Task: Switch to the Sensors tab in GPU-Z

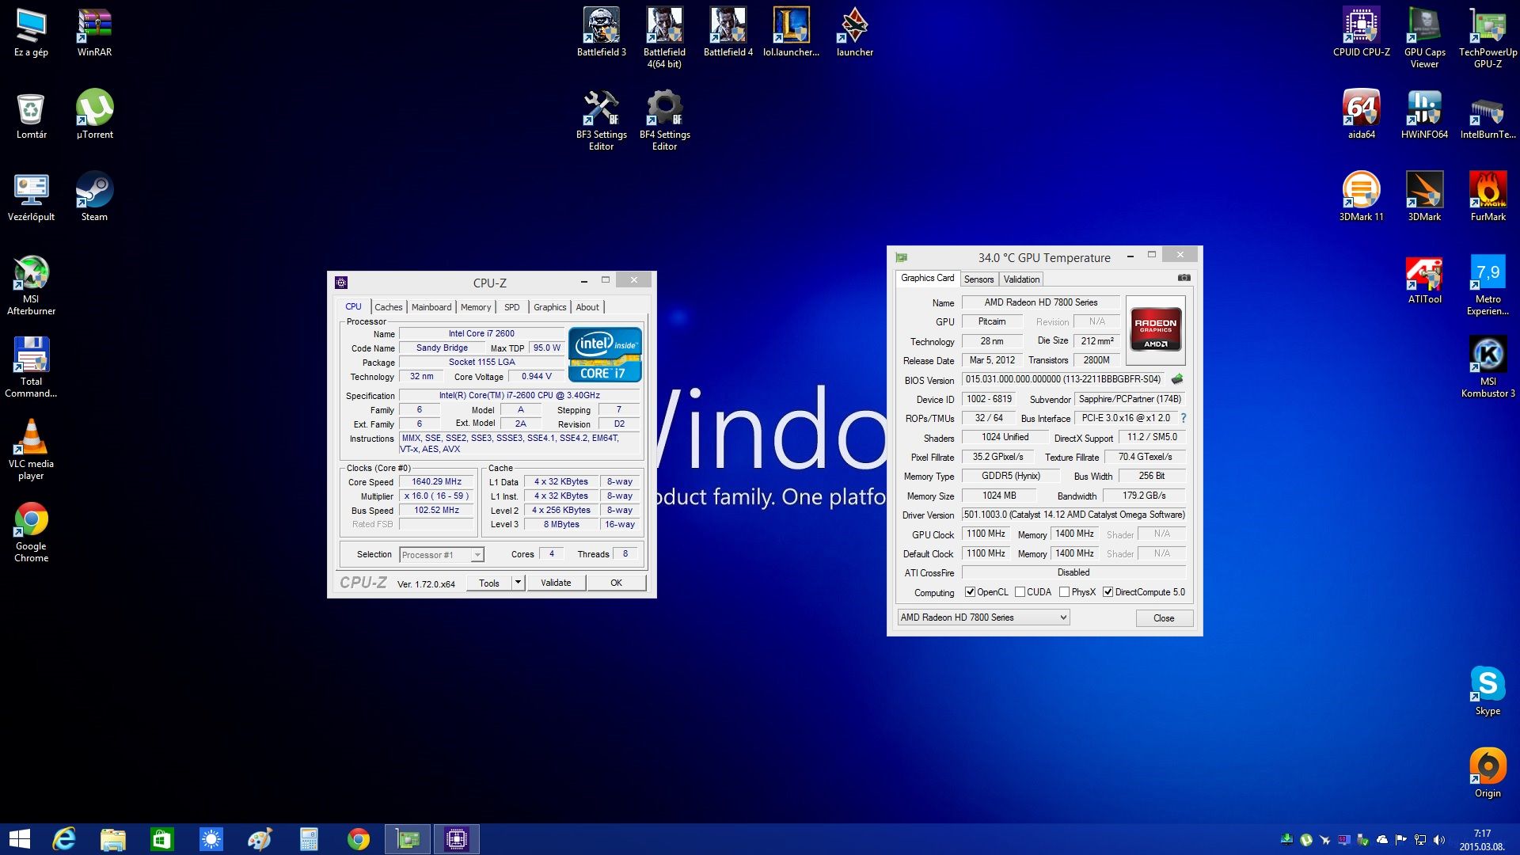Action: tap(978, 279)
